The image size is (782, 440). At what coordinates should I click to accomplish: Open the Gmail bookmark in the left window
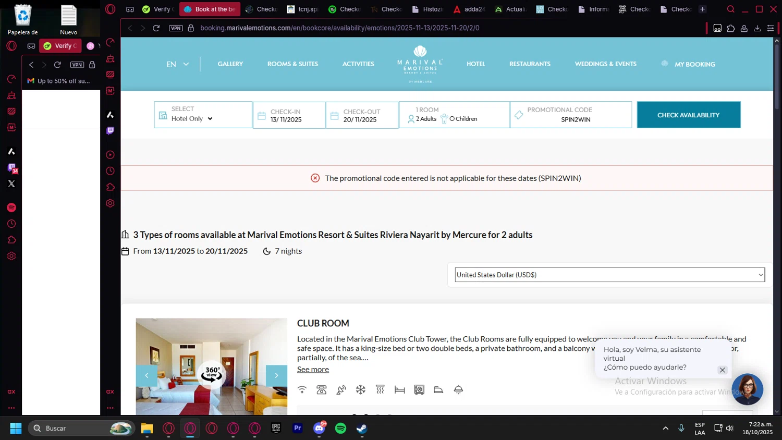click(x=58, y=81)
